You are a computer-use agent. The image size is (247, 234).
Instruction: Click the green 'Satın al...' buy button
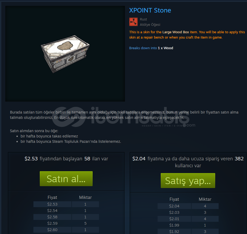66,179
